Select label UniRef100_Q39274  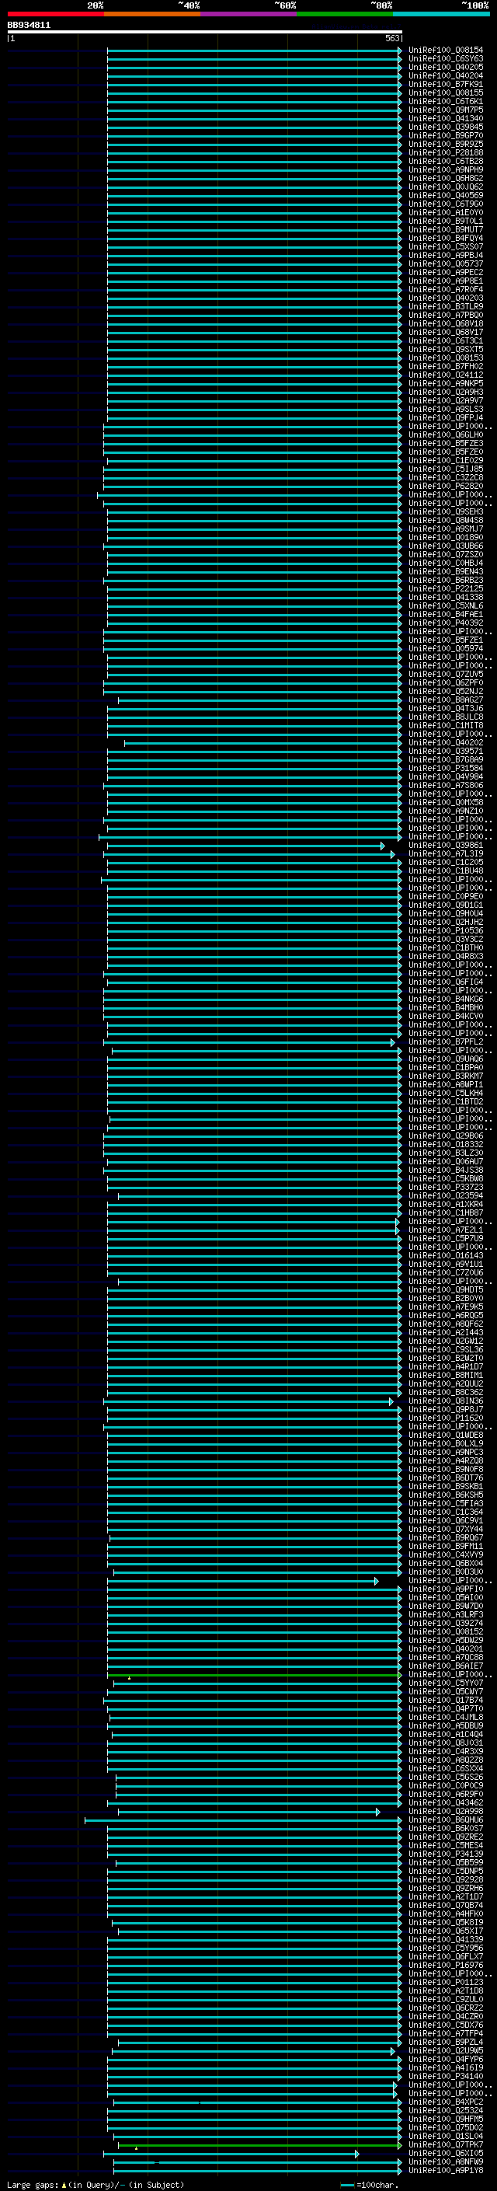(x=445, y=1623)
